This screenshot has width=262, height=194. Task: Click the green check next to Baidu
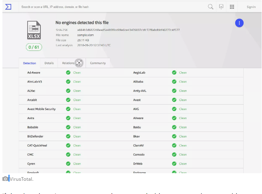coord(174,127)
